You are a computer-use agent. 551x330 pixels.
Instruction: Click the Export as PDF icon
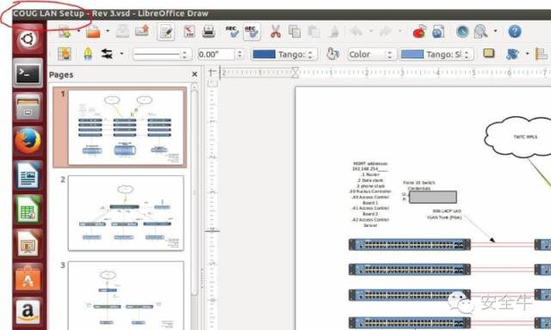pos(189,32)
